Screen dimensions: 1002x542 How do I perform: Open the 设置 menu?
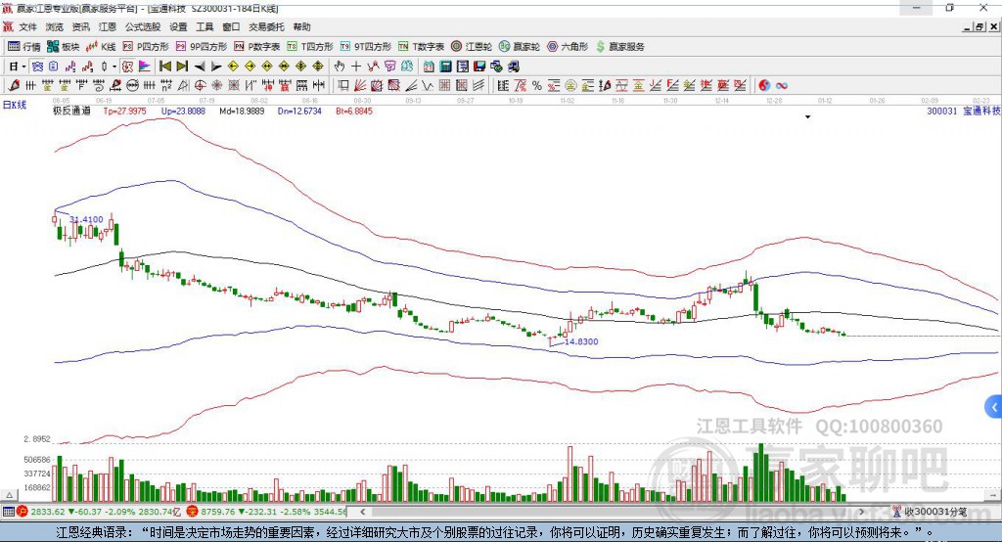click(x=178, y=26)
